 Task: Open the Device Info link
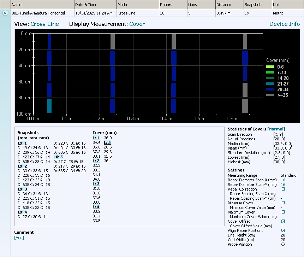(x=285, y=24)
